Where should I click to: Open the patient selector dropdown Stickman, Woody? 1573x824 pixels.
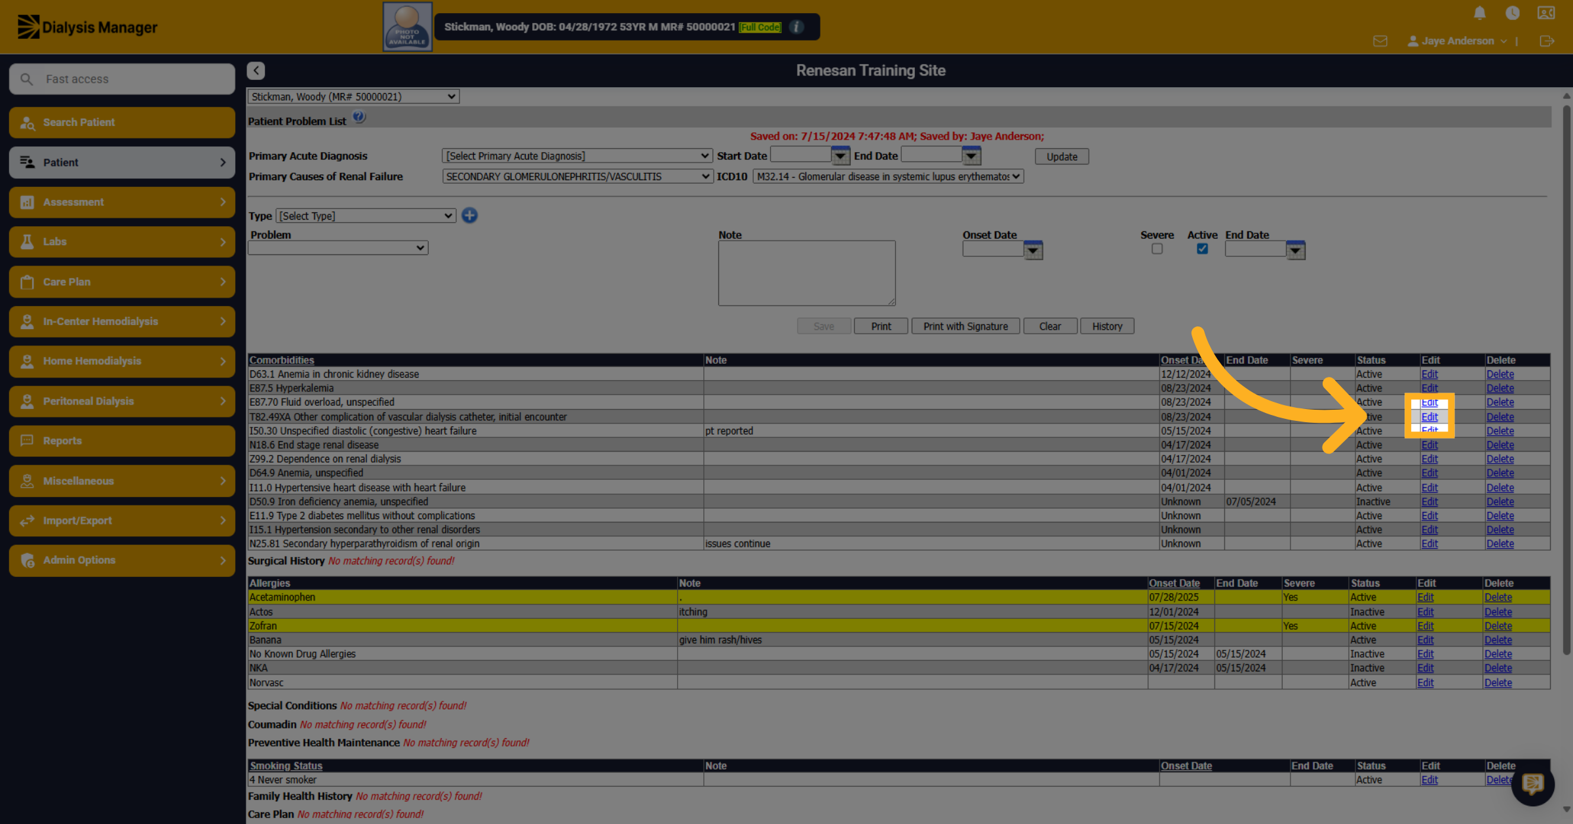coord(353,96)
